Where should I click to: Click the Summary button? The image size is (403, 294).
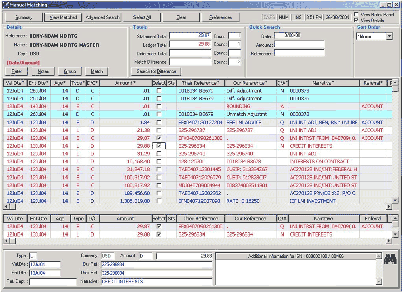coord(24,17)
